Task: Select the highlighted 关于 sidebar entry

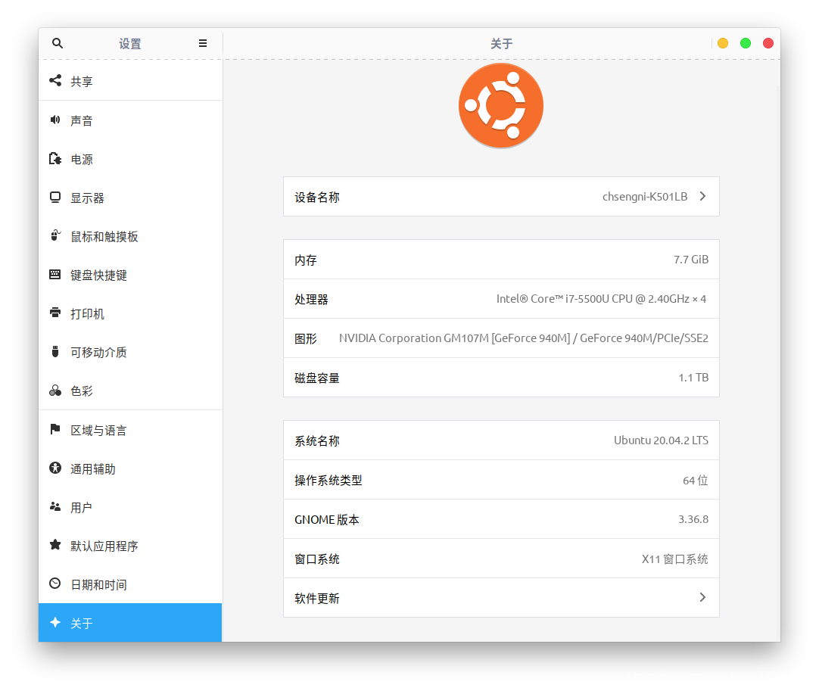Action: (x=131, y=623)
